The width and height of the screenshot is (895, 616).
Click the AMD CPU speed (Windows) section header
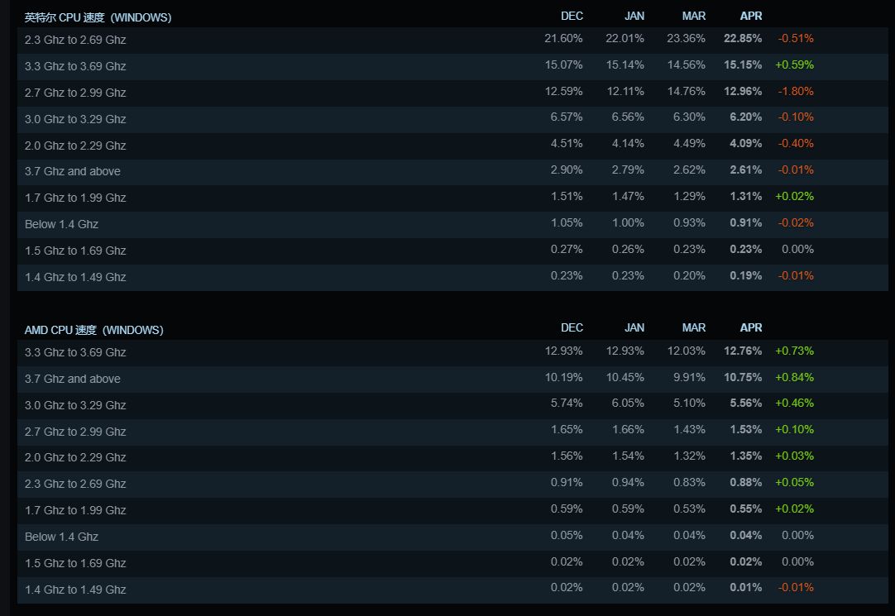pyautogui.click(x=93, y=330)
